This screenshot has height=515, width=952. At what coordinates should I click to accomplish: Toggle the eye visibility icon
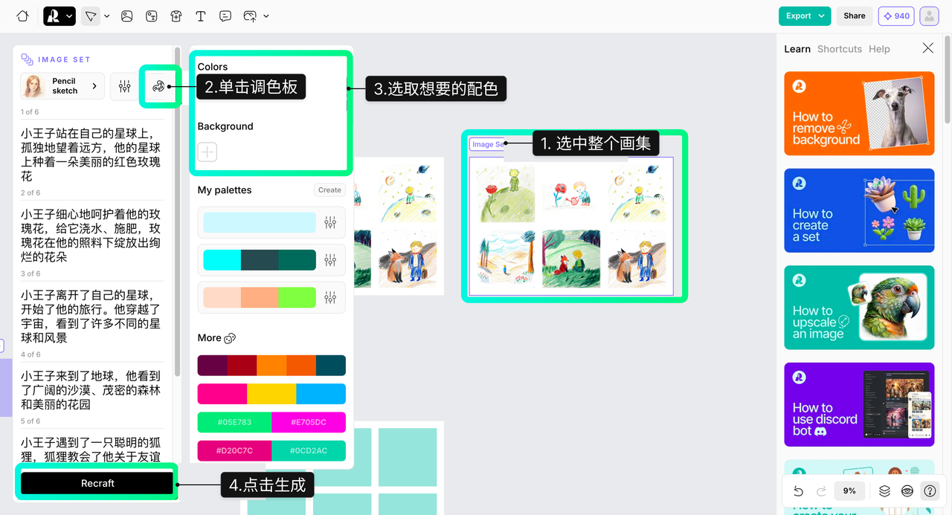(907, 491)
